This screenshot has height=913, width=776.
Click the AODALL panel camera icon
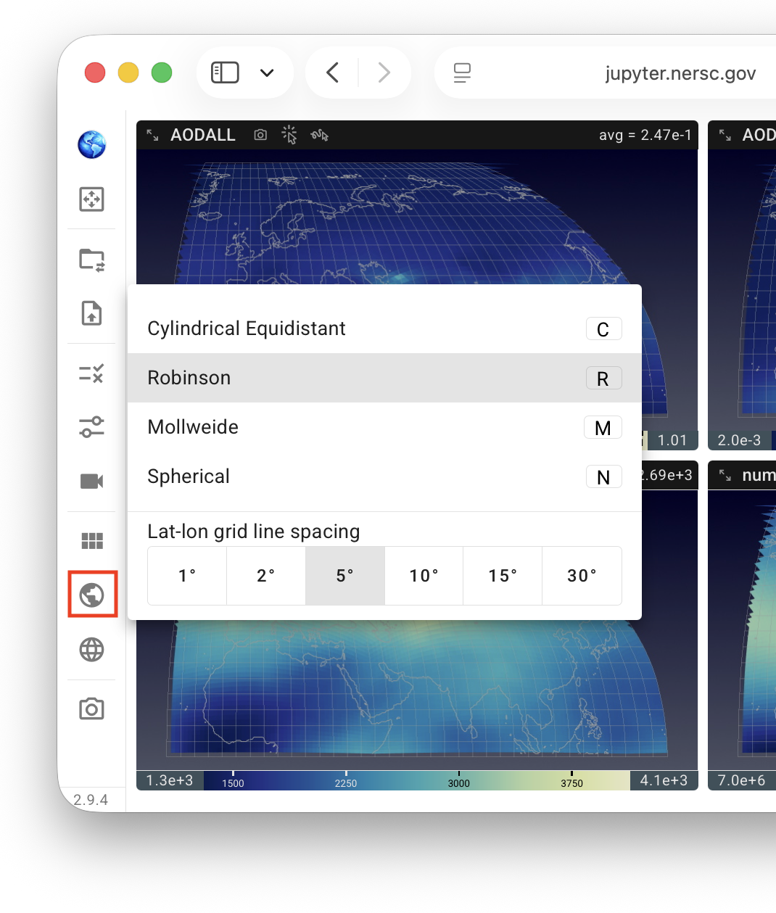260,135
